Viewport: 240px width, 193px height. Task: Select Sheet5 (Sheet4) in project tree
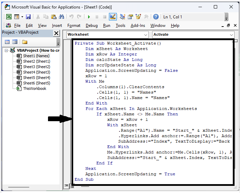pos(36,78)
